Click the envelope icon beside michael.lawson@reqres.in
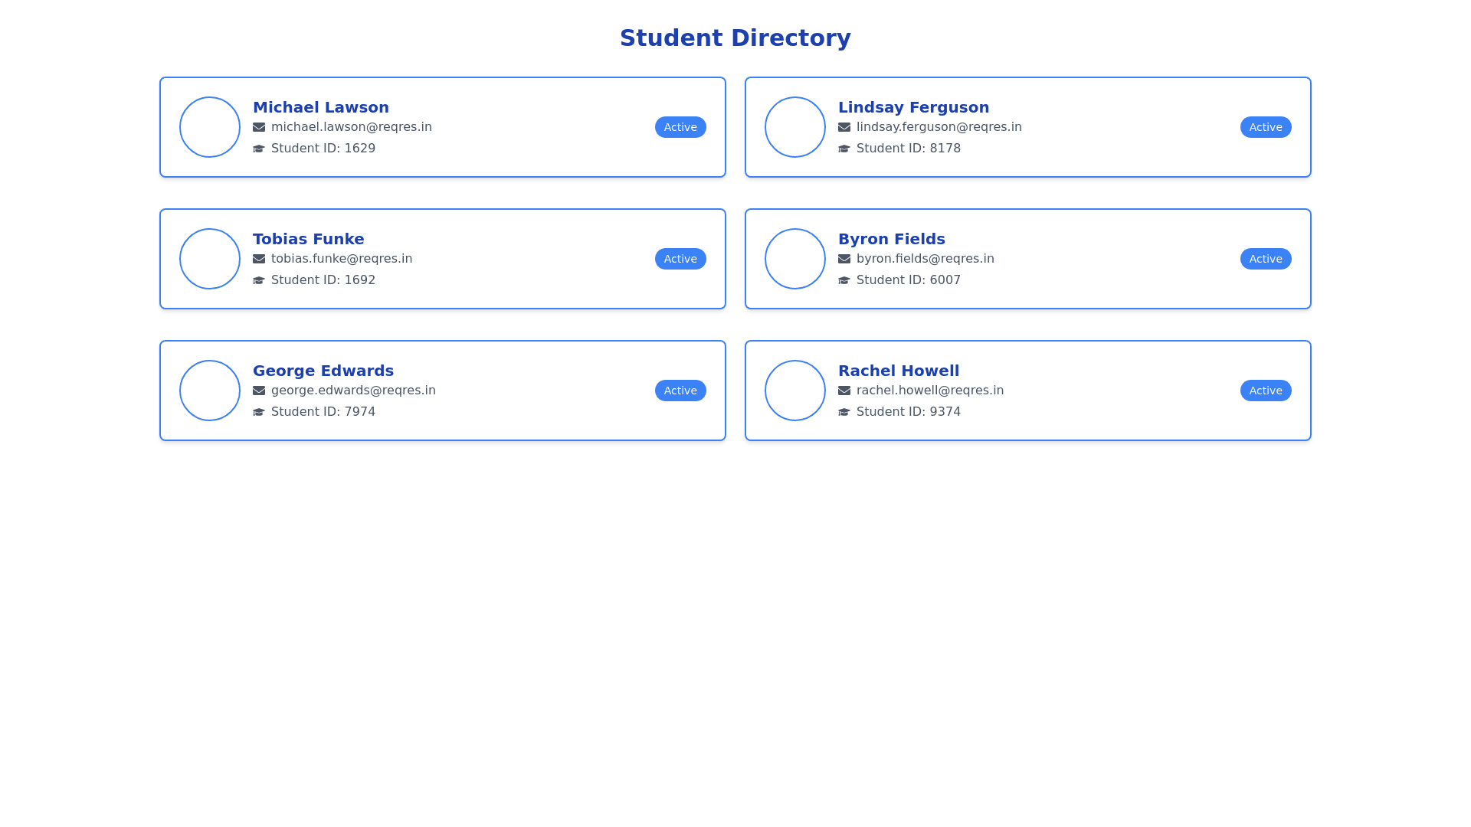 coord(259,127)
